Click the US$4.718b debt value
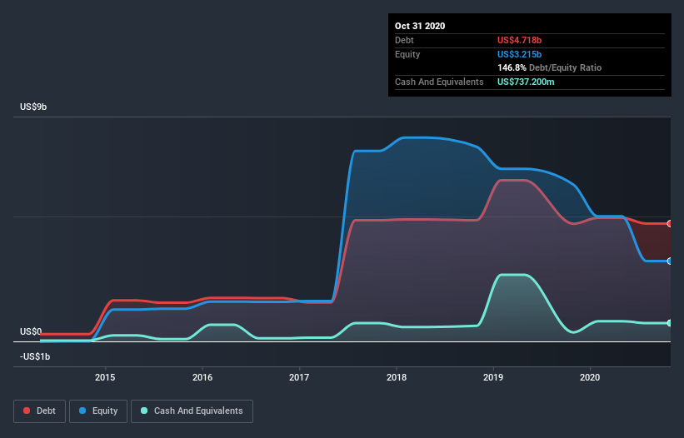This screenshot has width=684, height=438. pyautogui.click(x=519, y=40)
